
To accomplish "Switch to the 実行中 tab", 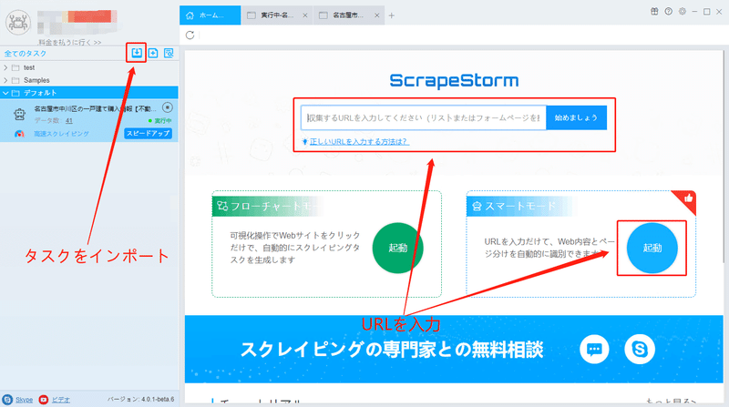I will point(277,15).
